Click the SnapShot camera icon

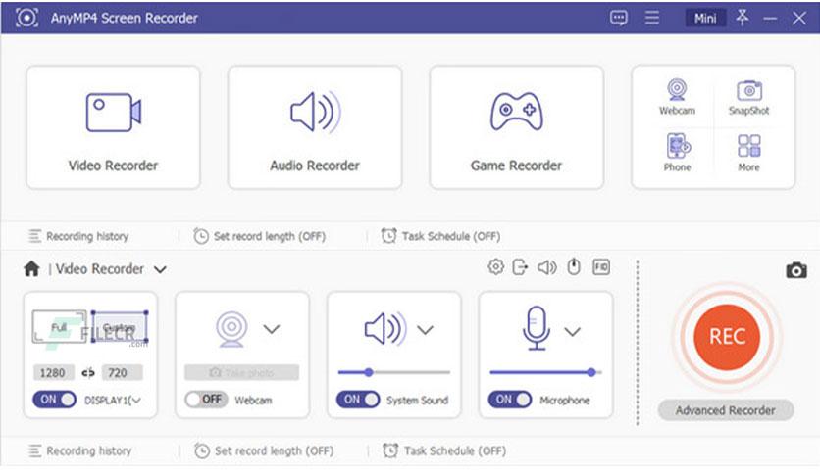(748, 91)
